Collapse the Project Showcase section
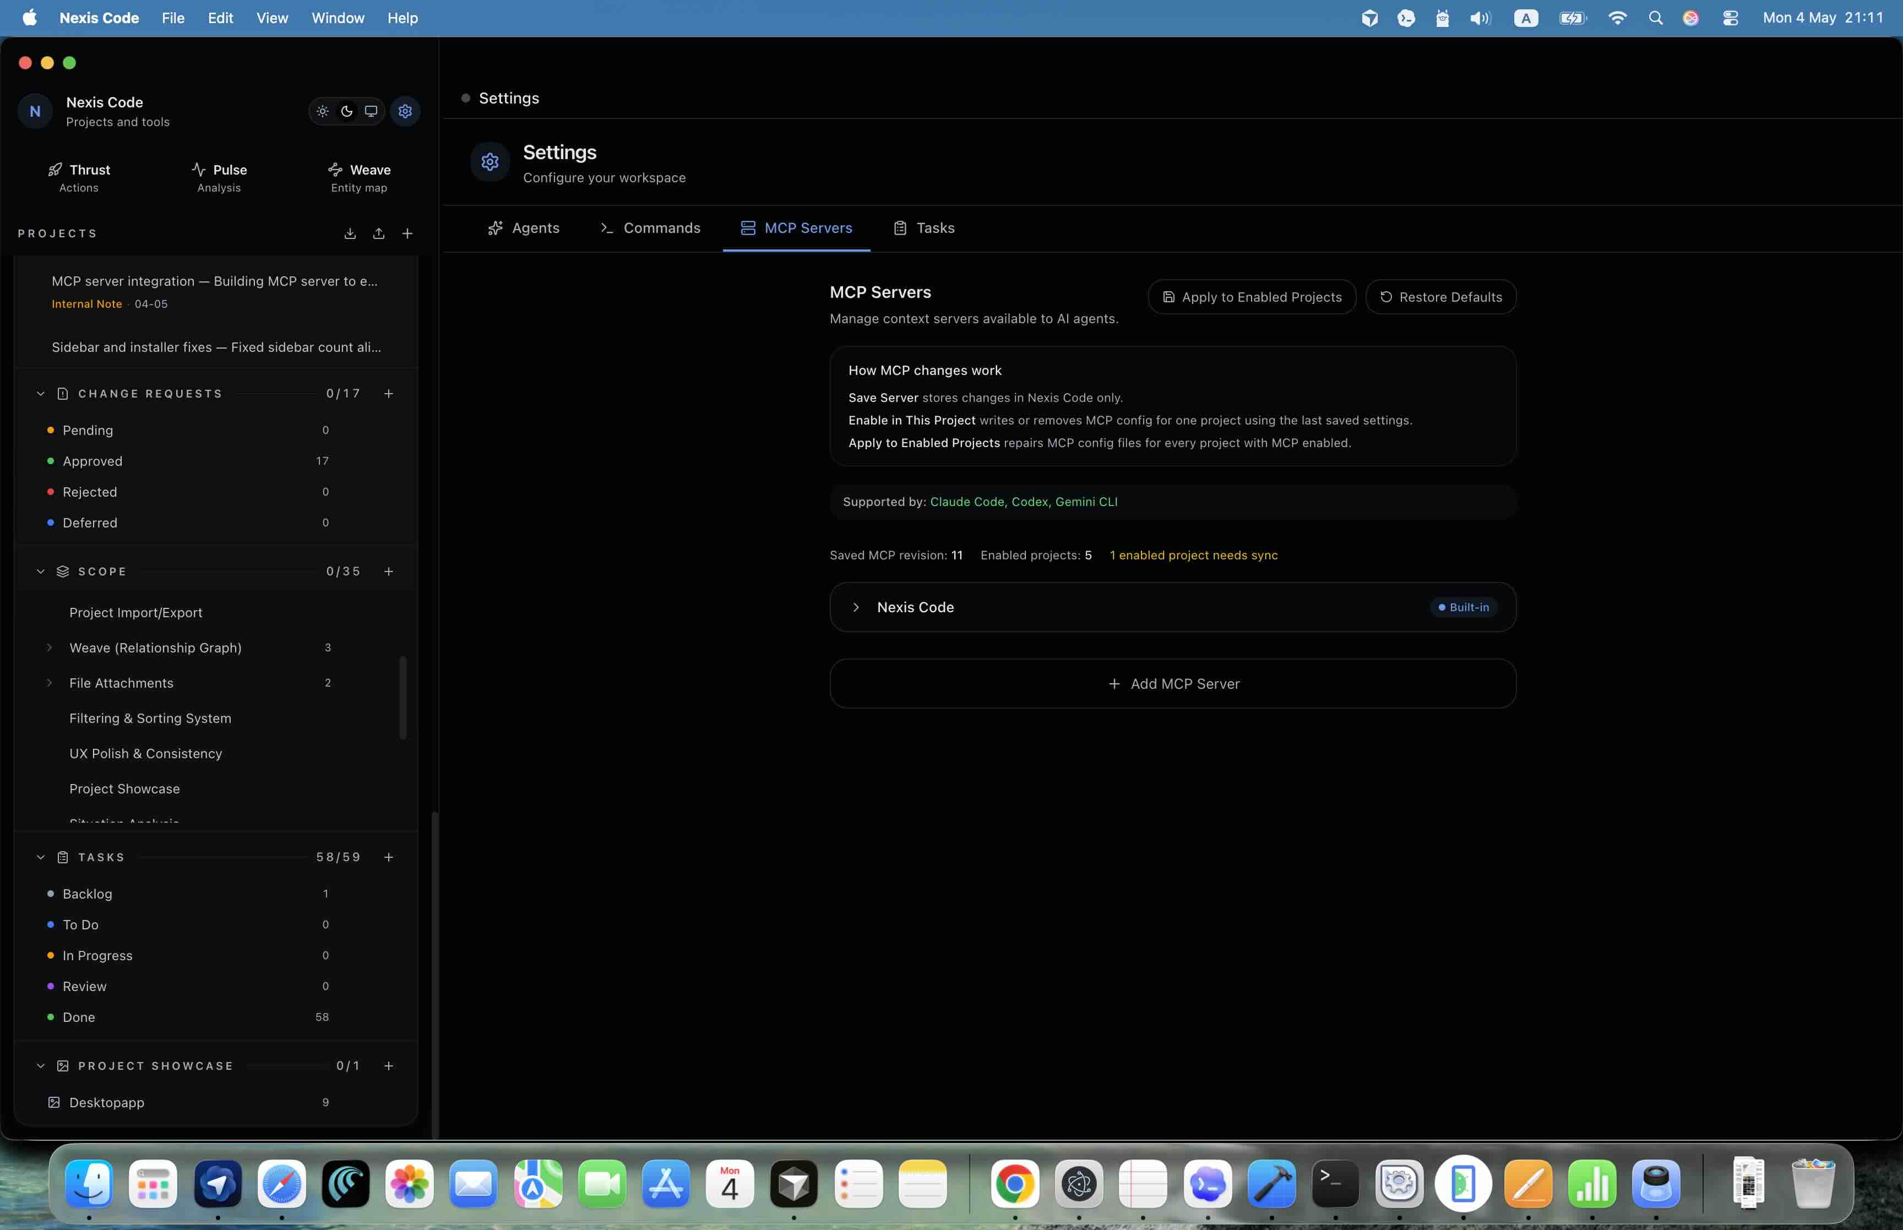This screenshot has width=1903, height=1230. [41, 1066]
